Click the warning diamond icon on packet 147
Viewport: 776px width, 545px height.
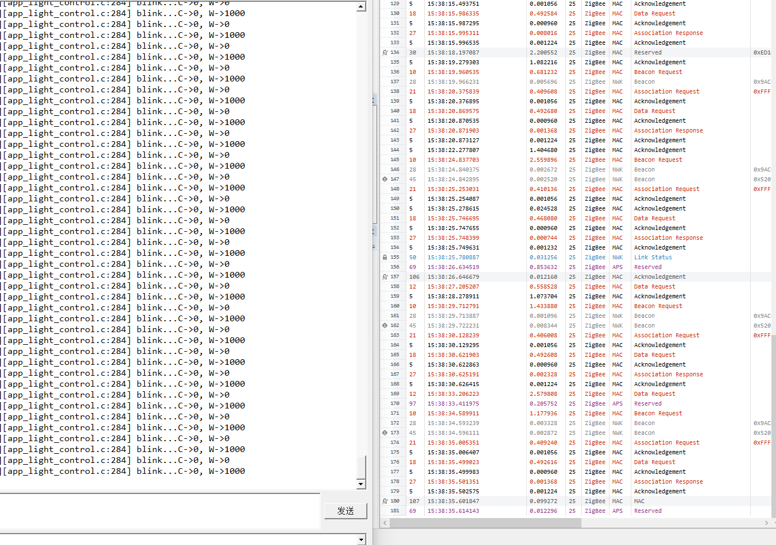385,180
